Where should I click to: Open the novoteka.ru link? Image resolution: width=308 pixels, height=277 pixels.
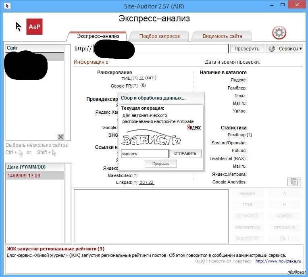click(x=278, y=261)
